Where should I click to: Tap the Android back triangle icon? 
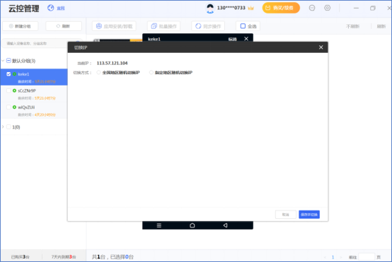click(x=225, y=225)
